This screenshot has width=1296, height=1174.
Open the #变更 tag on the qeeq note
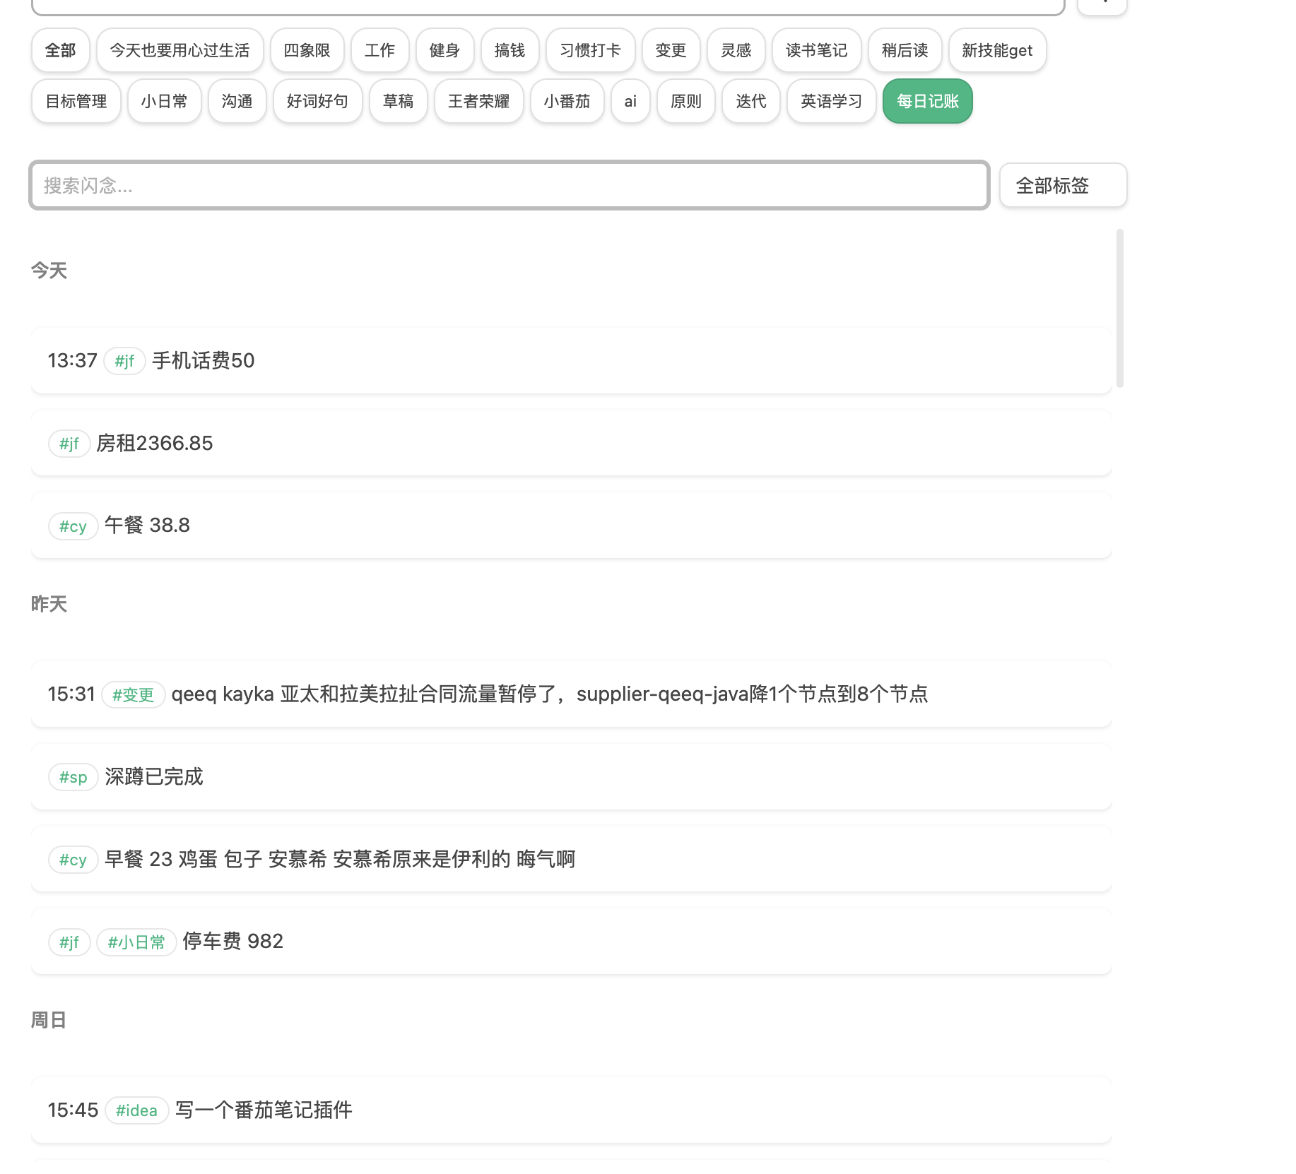134,694
